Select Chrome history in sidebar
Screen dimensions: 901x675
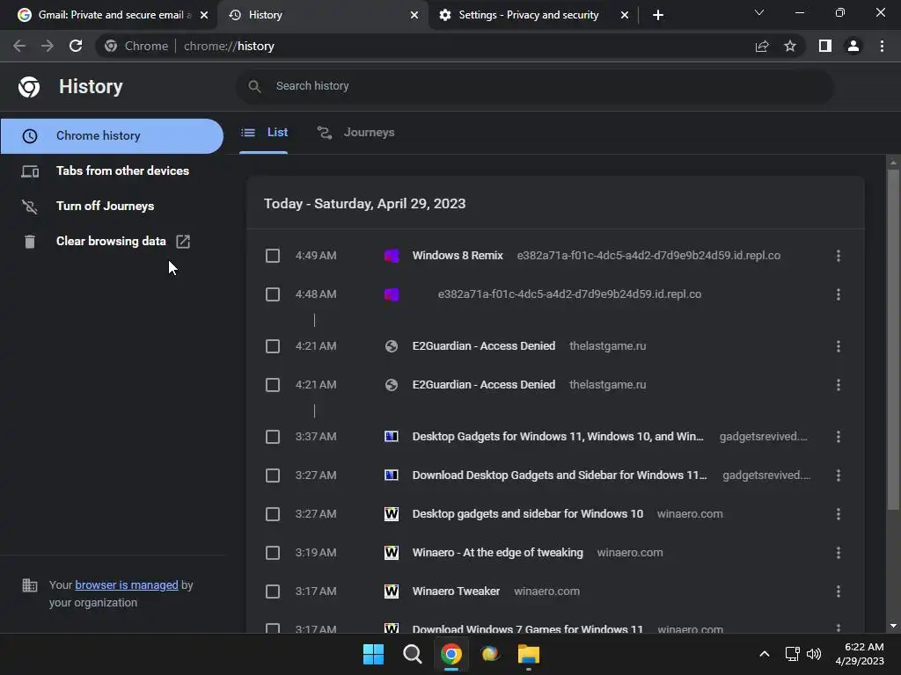point(112,136)
